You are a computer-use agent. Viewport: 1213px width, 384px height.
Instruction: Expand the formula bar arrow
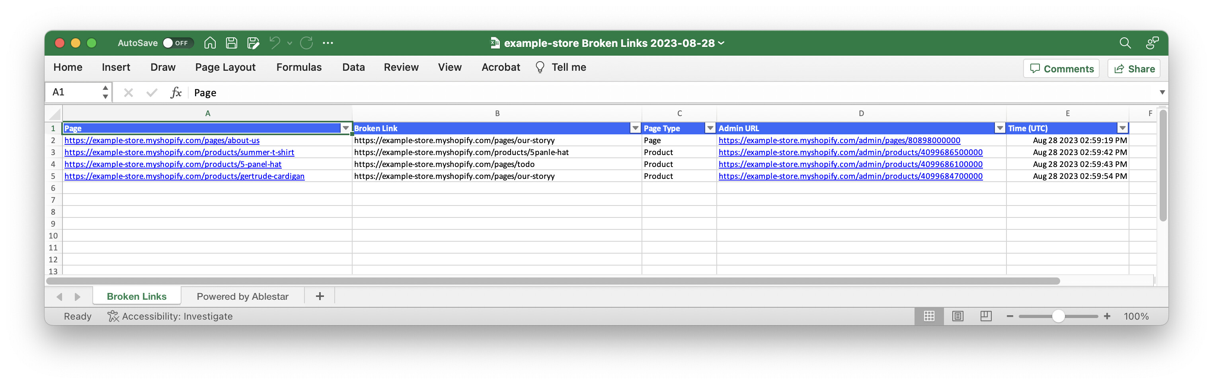[x=1162, y=93]
